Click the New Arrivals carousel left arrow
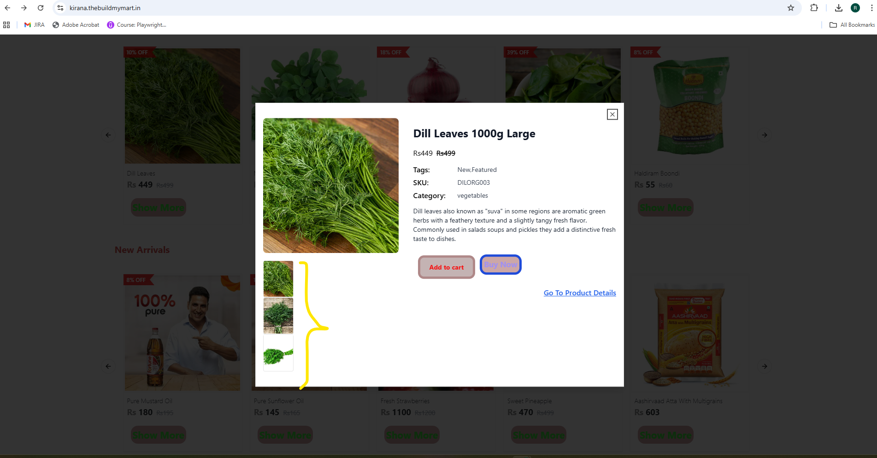This screenshot has height=458, width=877. tap(108, 366)
